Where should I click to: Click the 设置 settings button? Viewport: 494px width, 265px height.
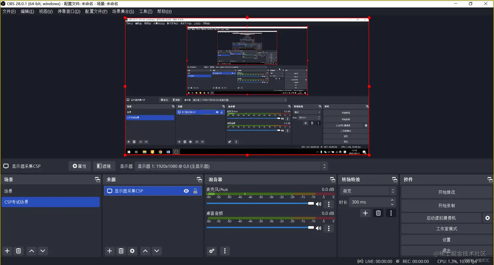446,240
